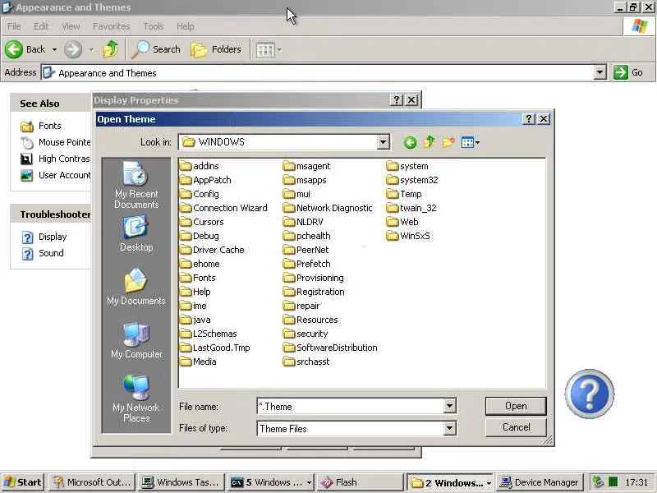Click the large help question mark icon
Screen dimensions: 657x493
(x=589, y=394)
